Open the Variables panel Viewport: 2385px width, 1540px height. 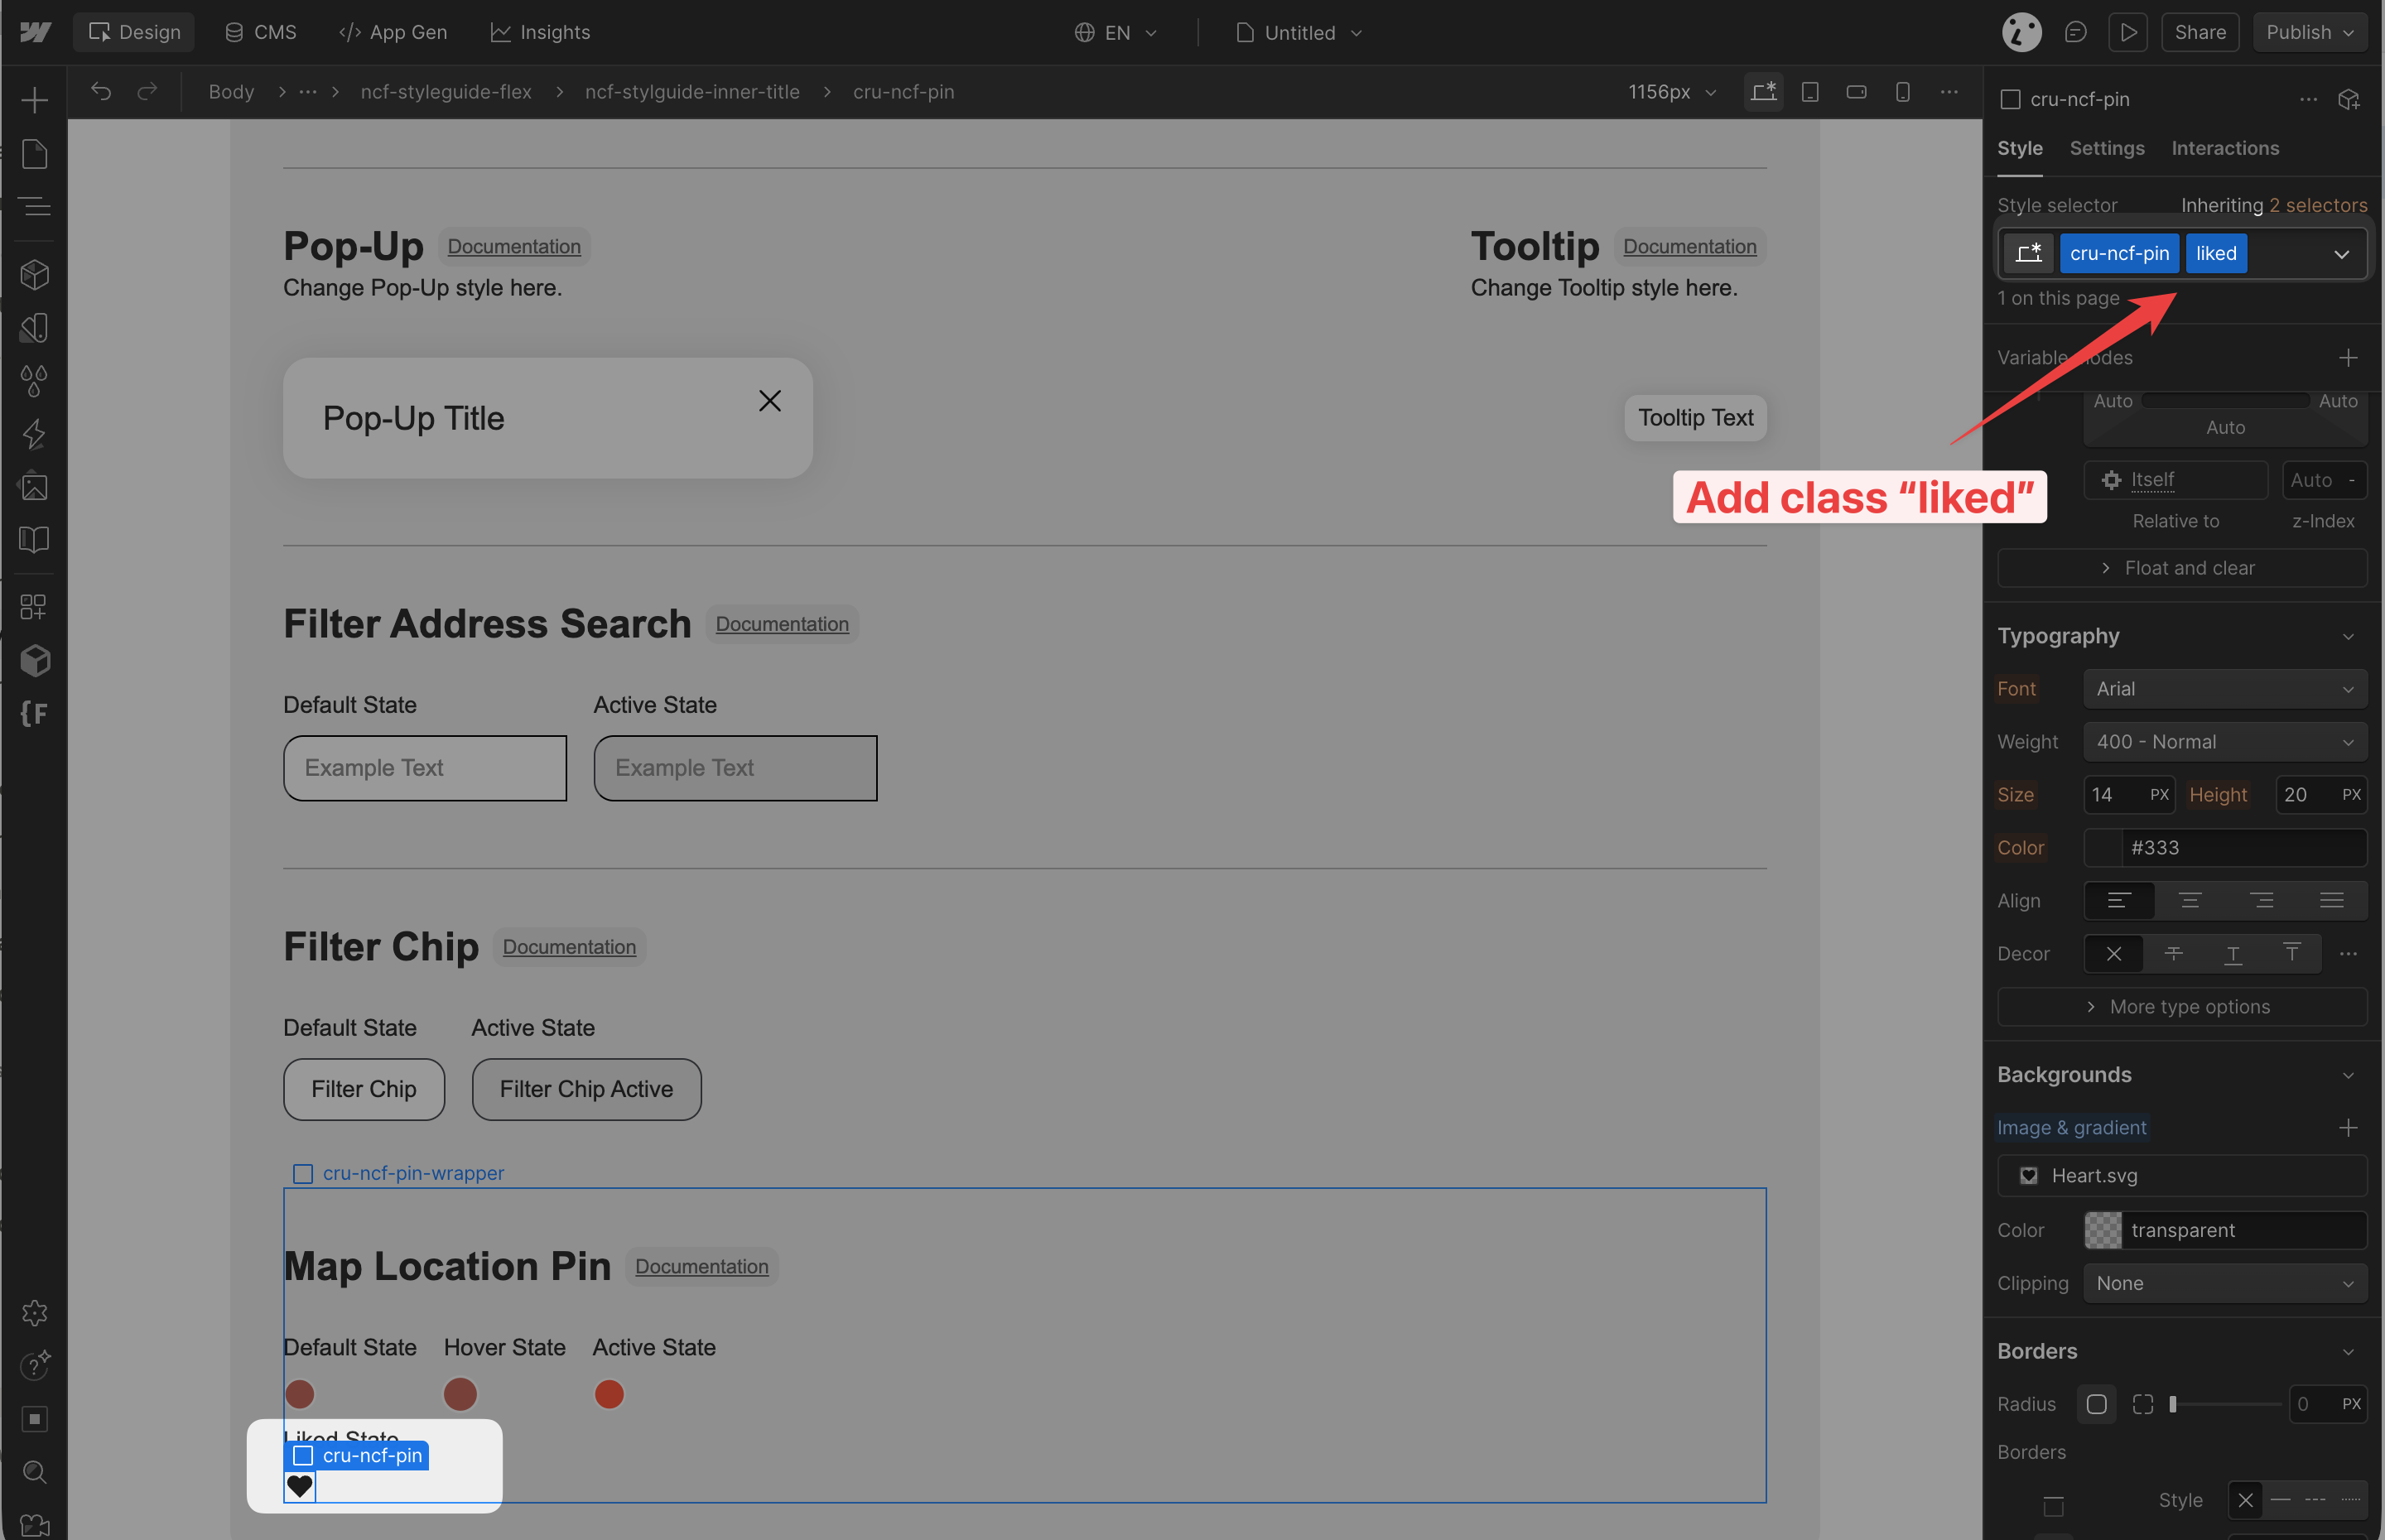coord(34,327)
